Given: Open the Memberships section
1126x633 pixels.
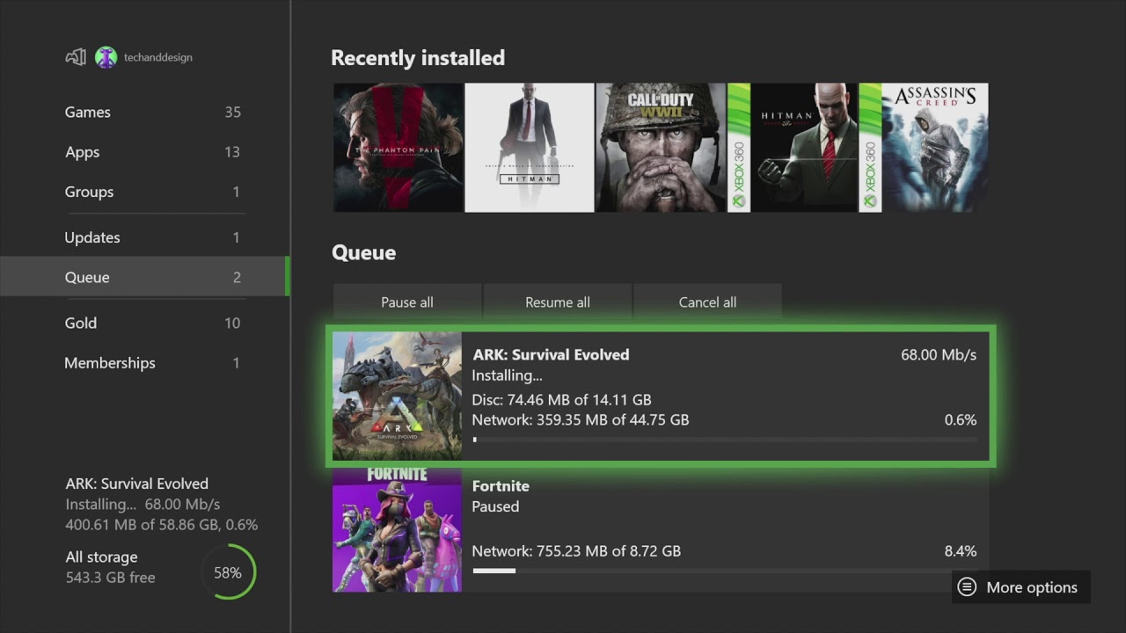Looking at the screenshot, I should pyautogui.click(x=145, y=362).
